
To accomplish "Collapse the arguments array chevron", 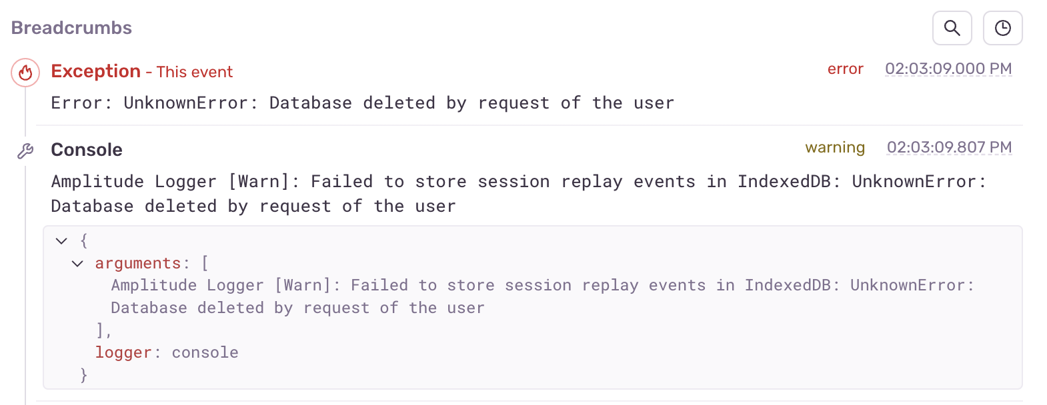I will click(77, 264).
